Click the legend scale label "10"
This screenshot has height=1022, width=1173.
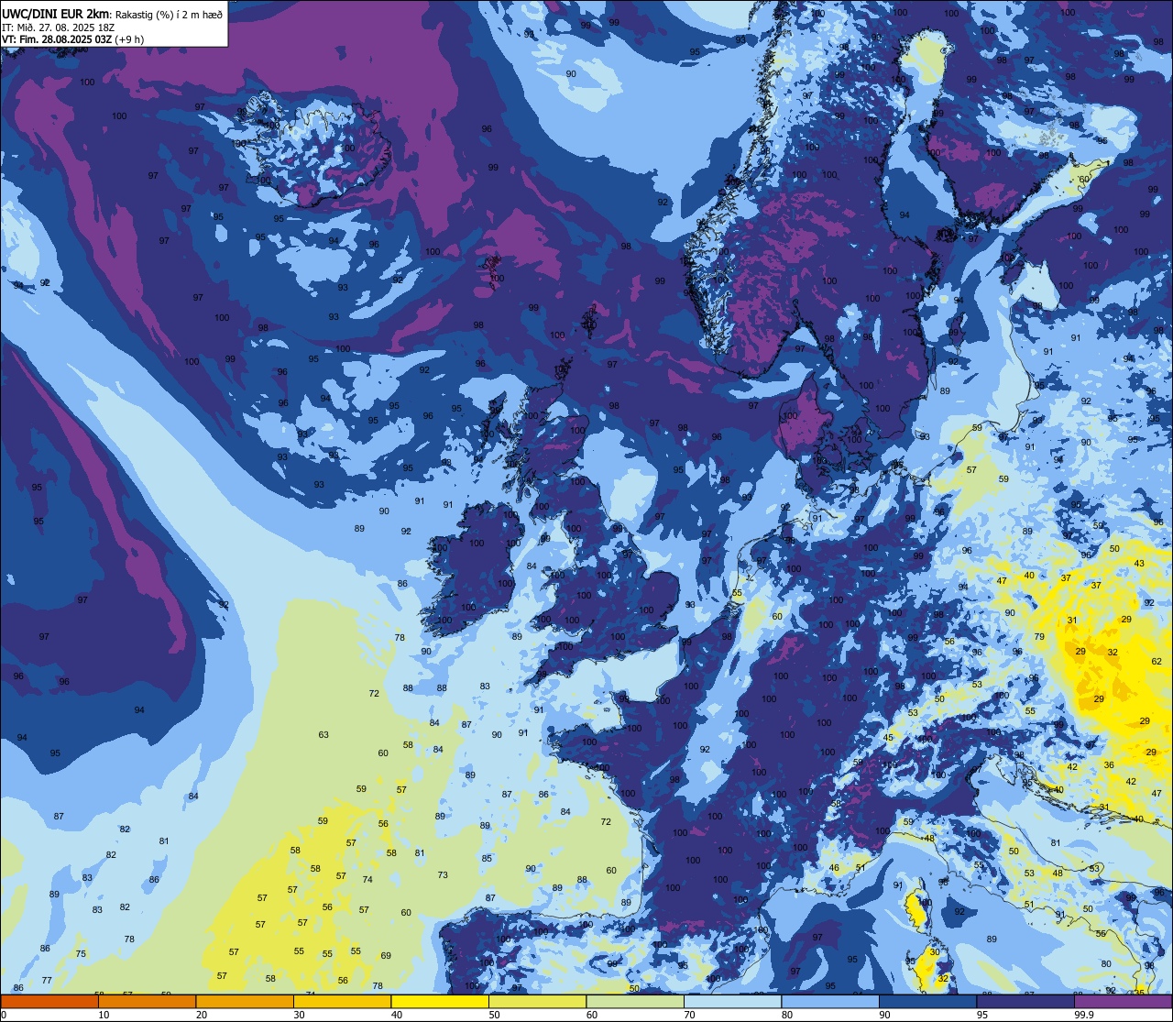point(104,1015)
